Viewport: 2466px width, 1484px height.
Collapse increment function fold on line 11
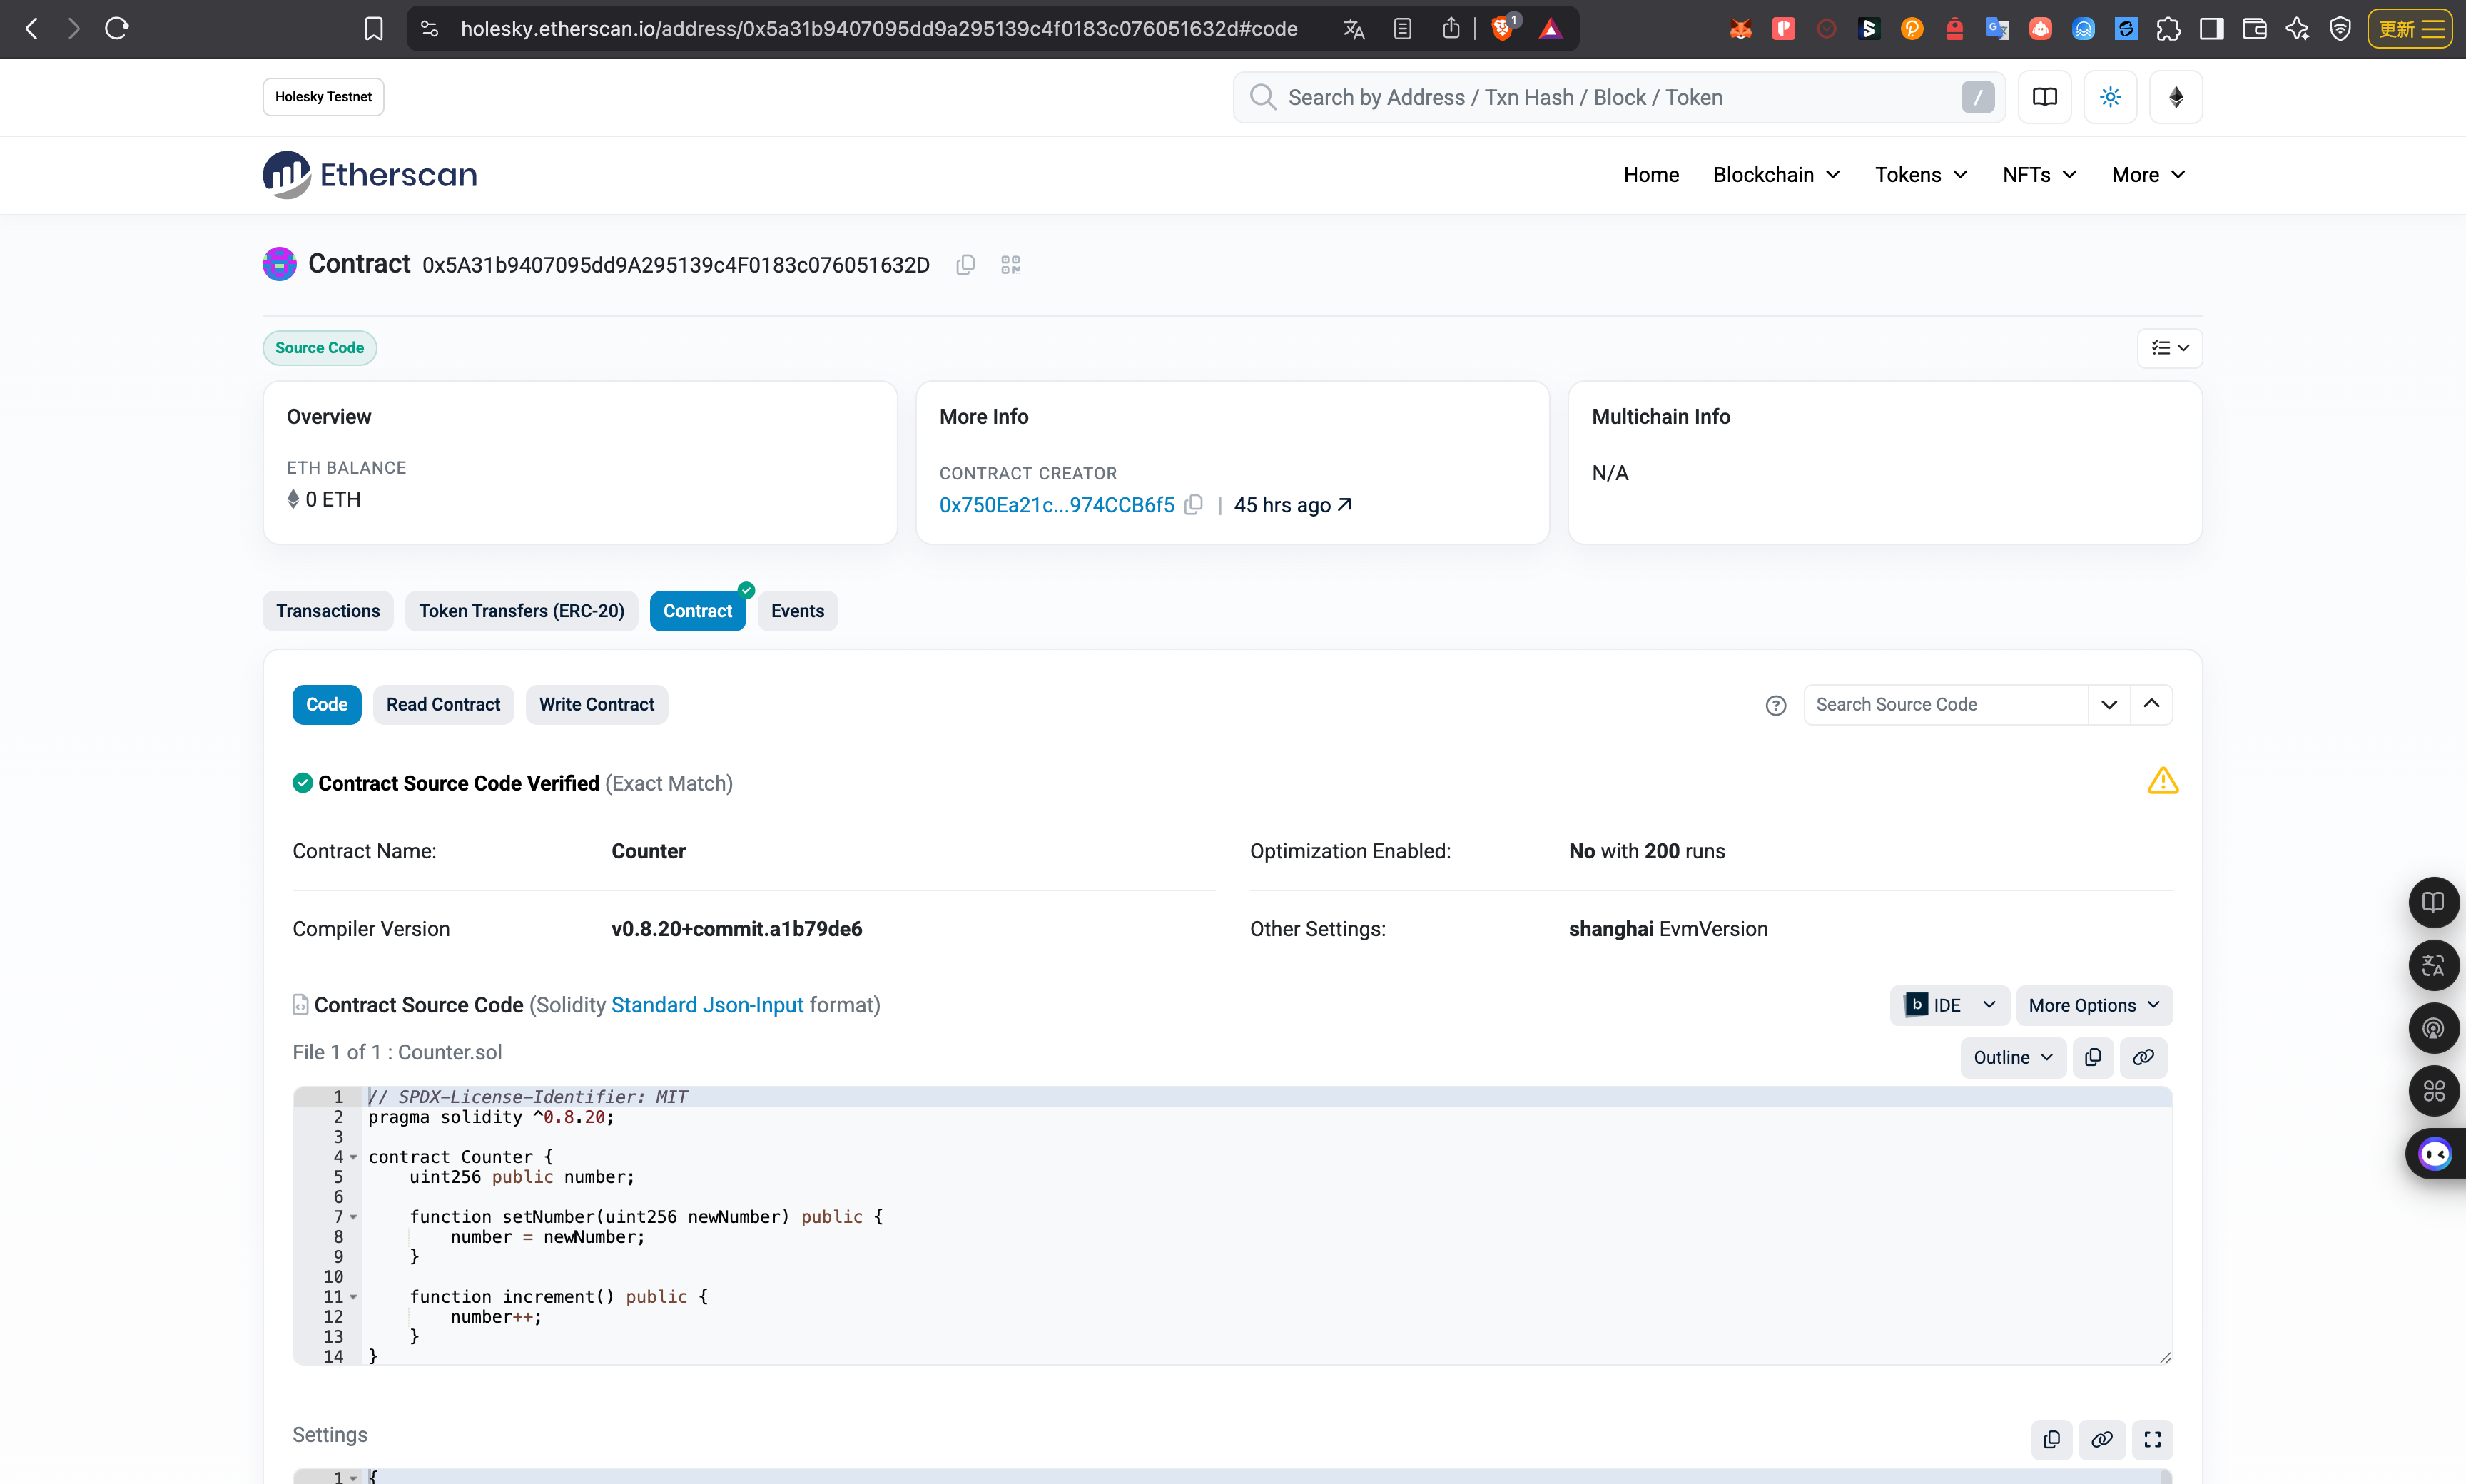(353, 1297)
